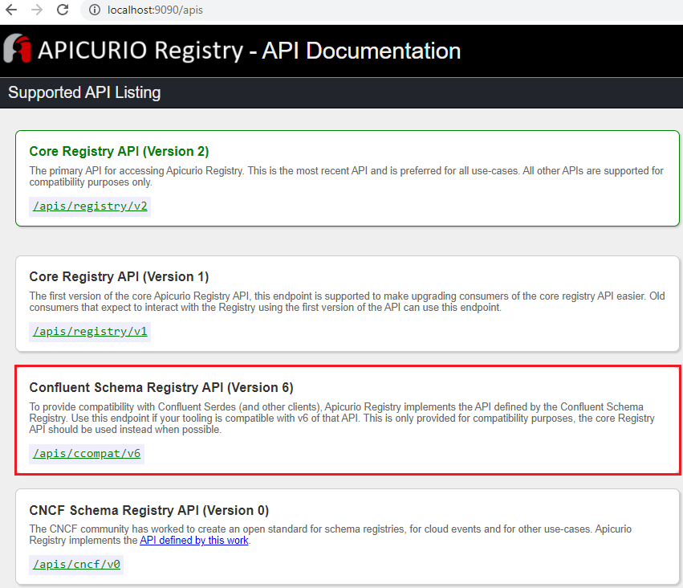Click the Apicurio logo icon

pyautogui.click(x=18, y=48)
